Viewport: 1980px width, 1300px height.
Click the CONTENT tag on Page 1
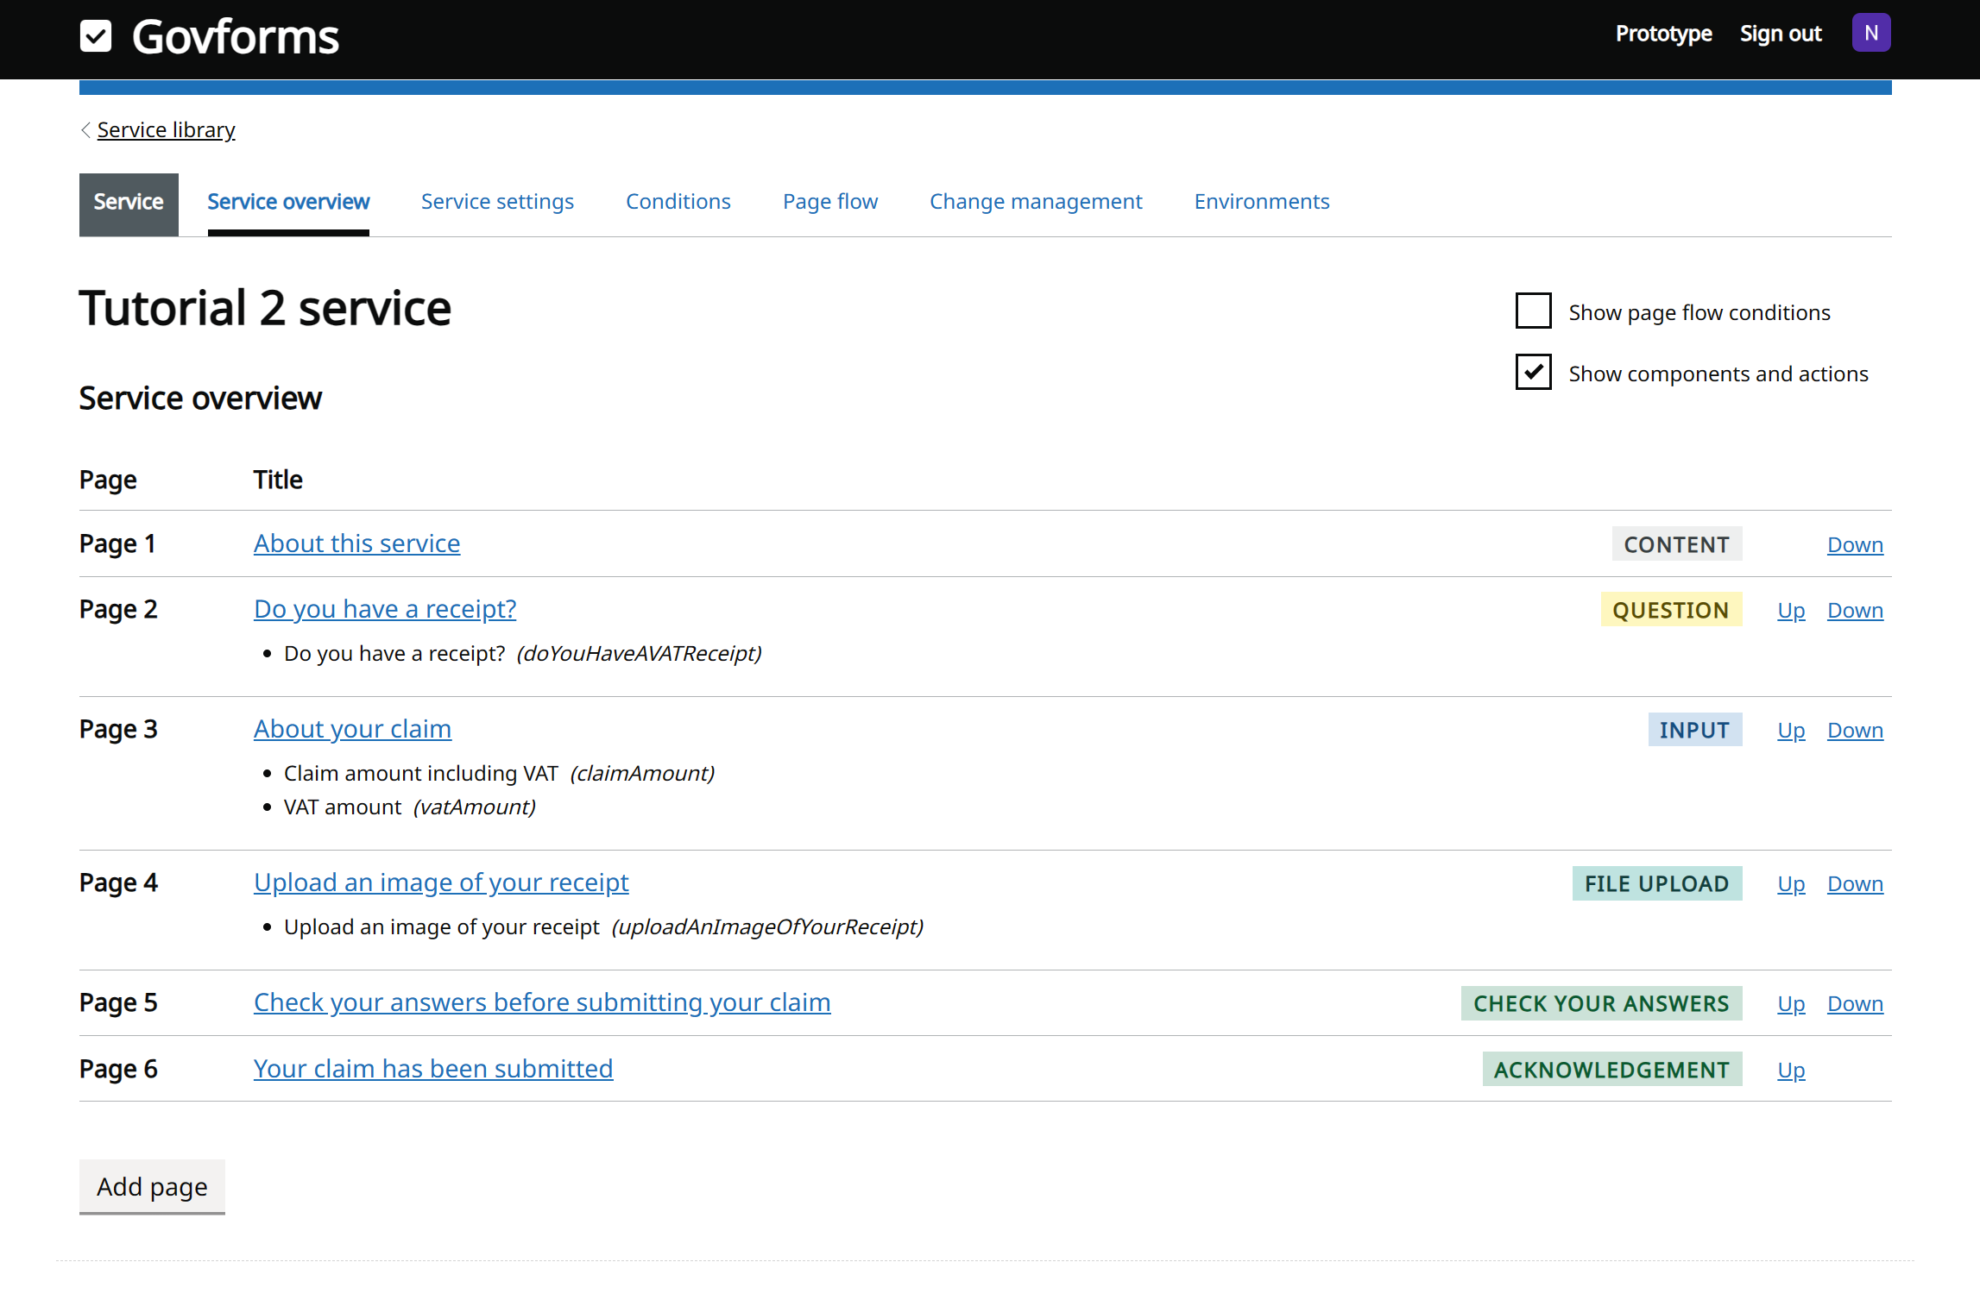(1676, 544)
